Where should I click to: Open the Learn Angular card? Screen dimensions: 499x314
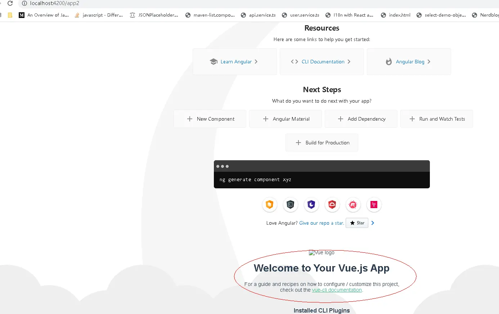[x=235, y=62]
